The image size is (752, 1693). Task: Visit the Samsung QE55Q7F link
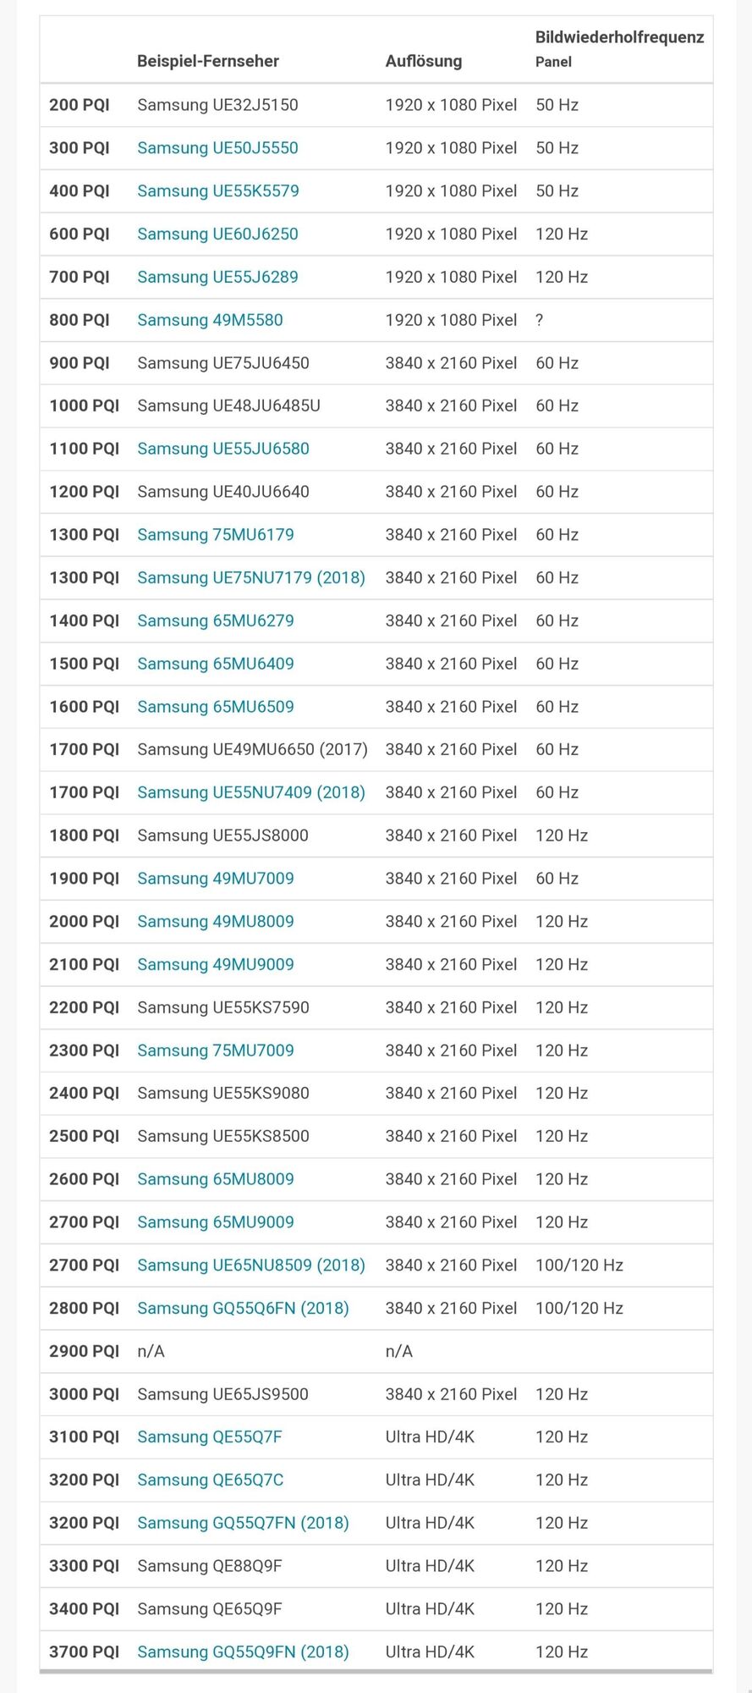click(210, 1437)
